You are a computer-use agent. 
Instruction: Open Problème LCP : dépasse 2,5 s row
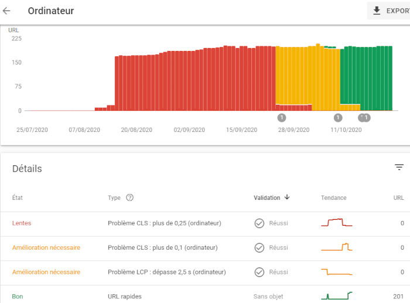point(166,272)
